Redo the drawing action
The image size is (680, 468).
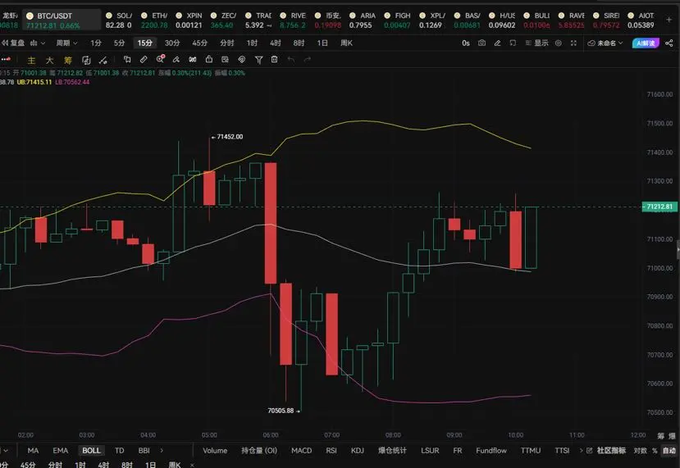tap(308, 59)
